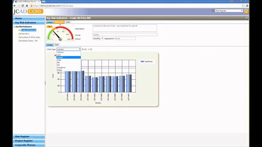The width and height of the screenshot is (262, 147).
Task: Reload the page with the refresh icon
Action: [x=23, y=6]
